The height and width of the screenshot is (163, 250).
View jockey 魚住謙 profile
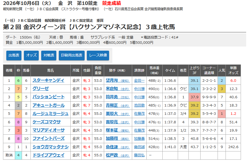(x=118, y=147)
